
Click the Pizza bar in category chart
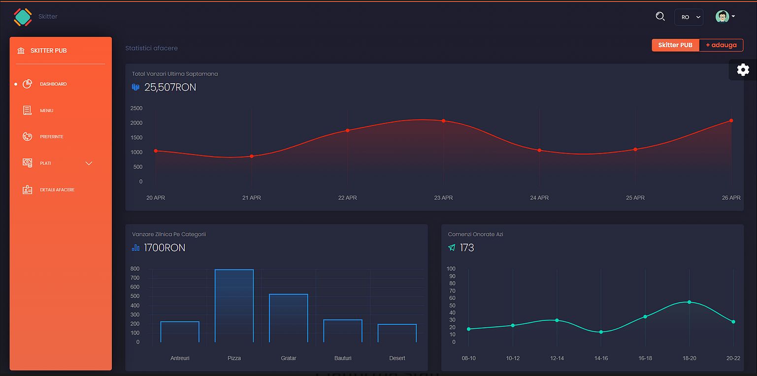coord(234,305)
